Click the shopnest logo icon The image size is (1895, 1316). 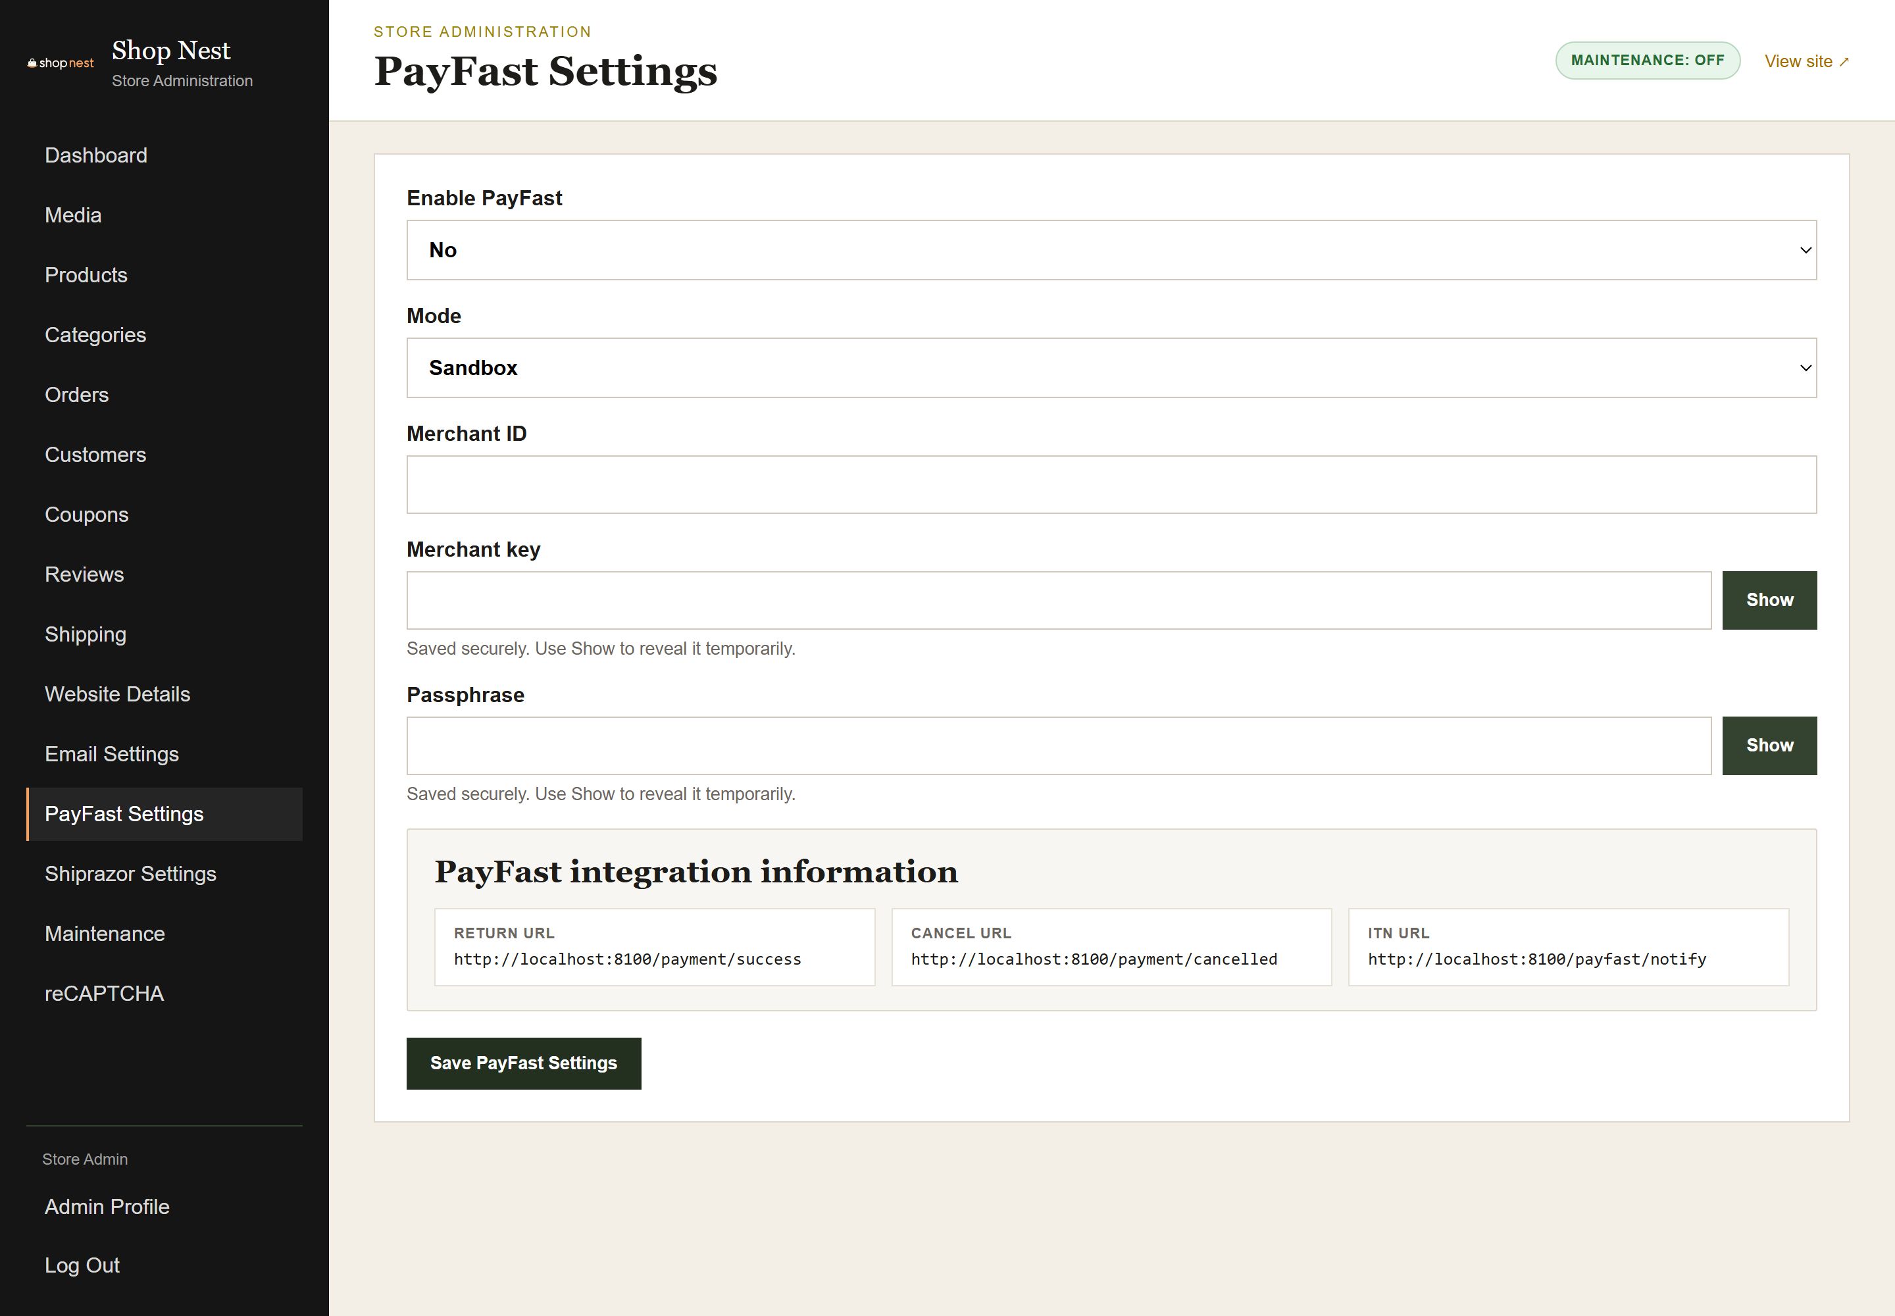[x=60, y=63]
